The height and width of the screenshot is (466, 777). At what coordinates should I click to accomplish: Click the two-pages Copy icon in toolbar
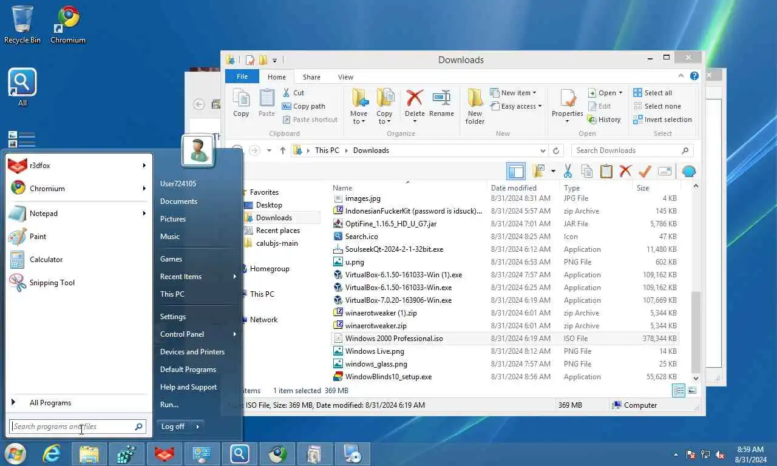586,171
